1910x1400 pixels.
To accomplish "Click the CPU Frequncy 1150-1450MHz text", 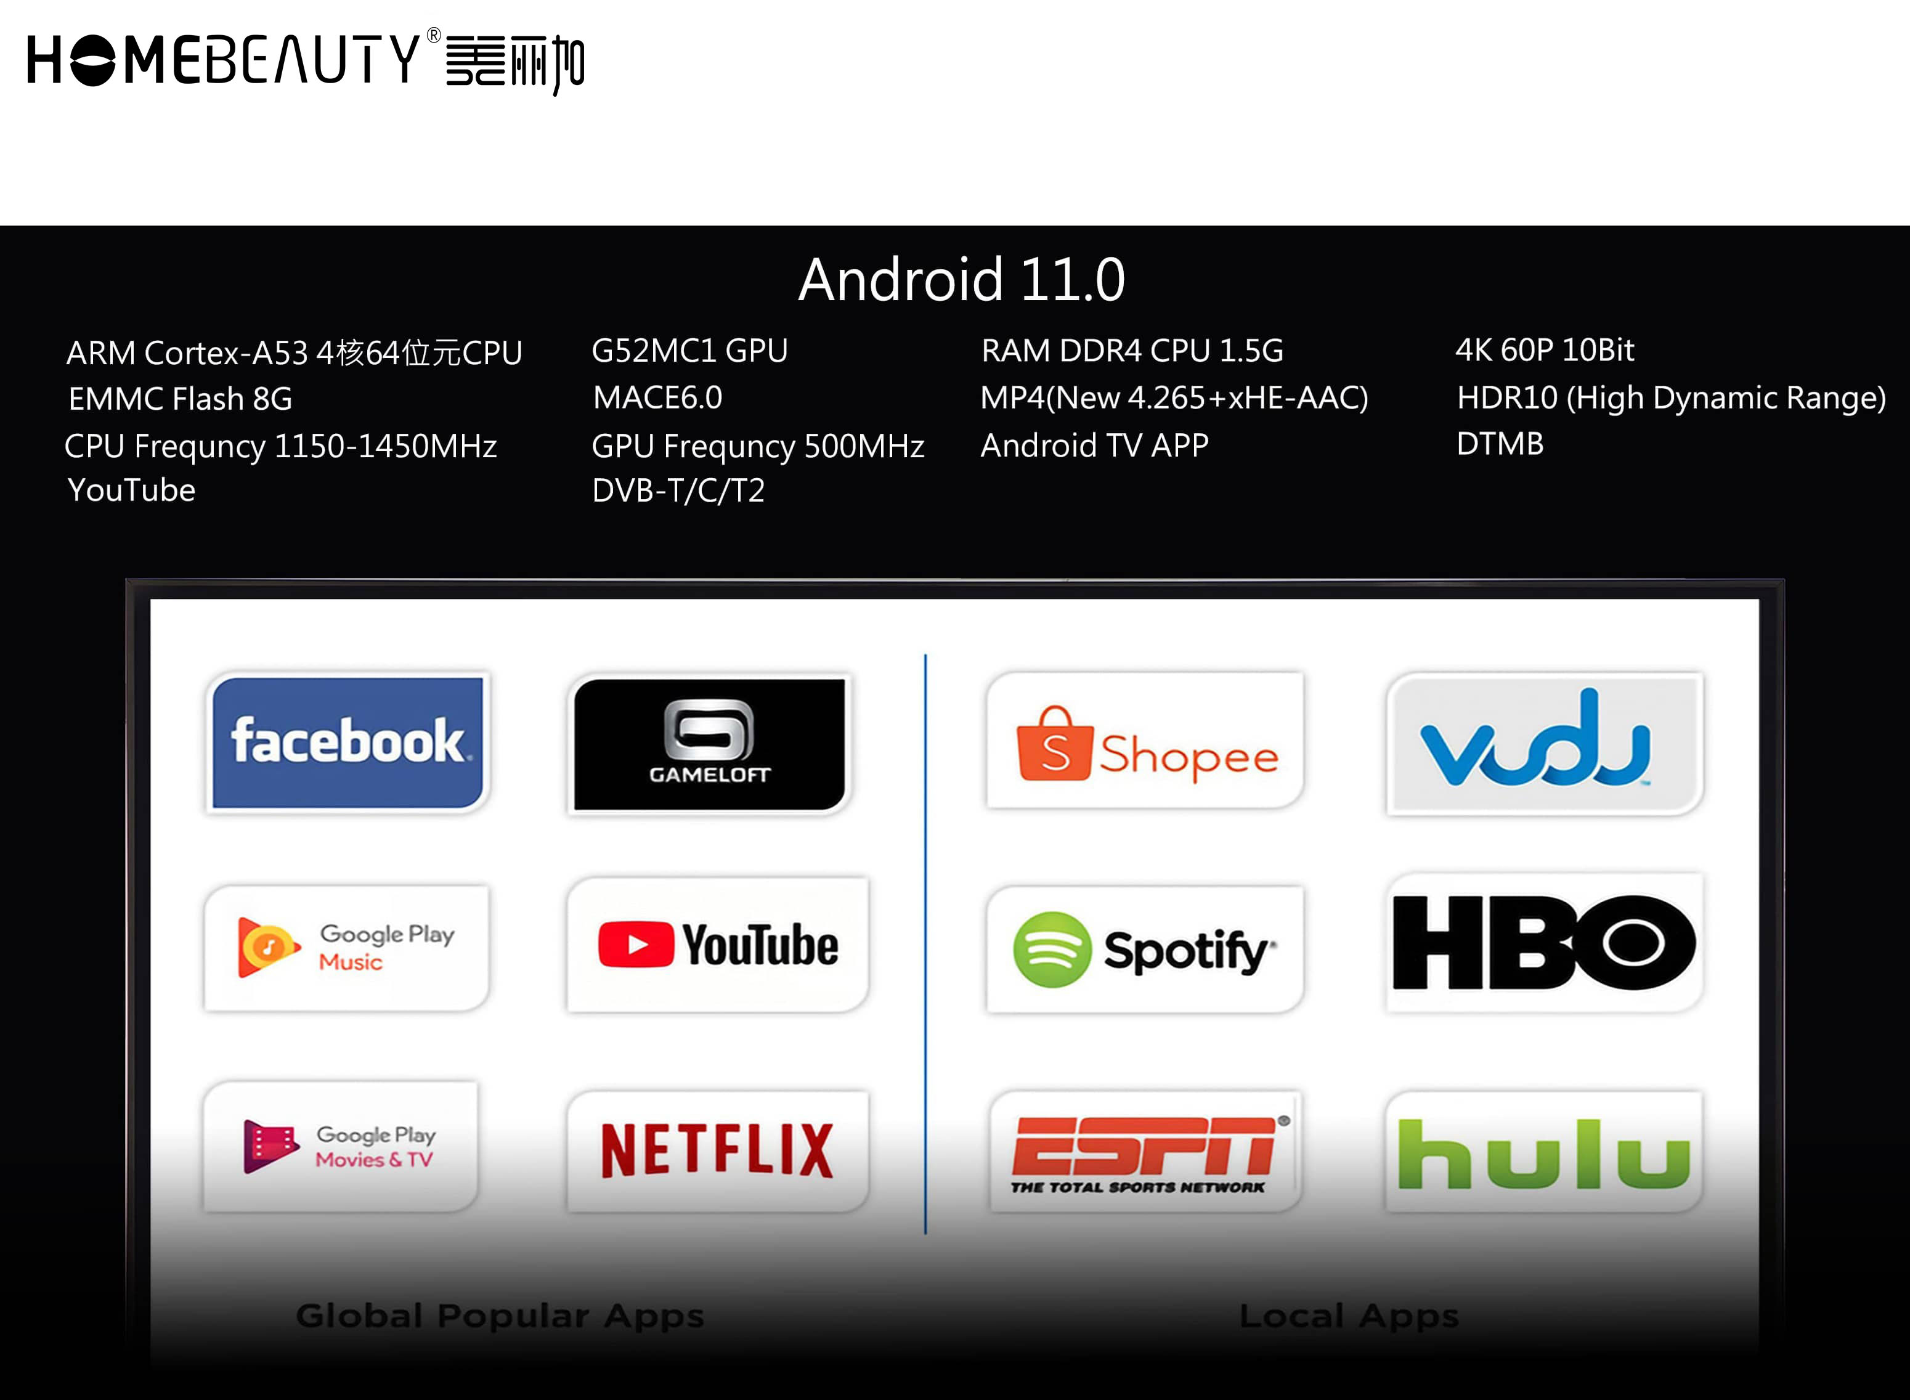I will click(x=280, y=447).
